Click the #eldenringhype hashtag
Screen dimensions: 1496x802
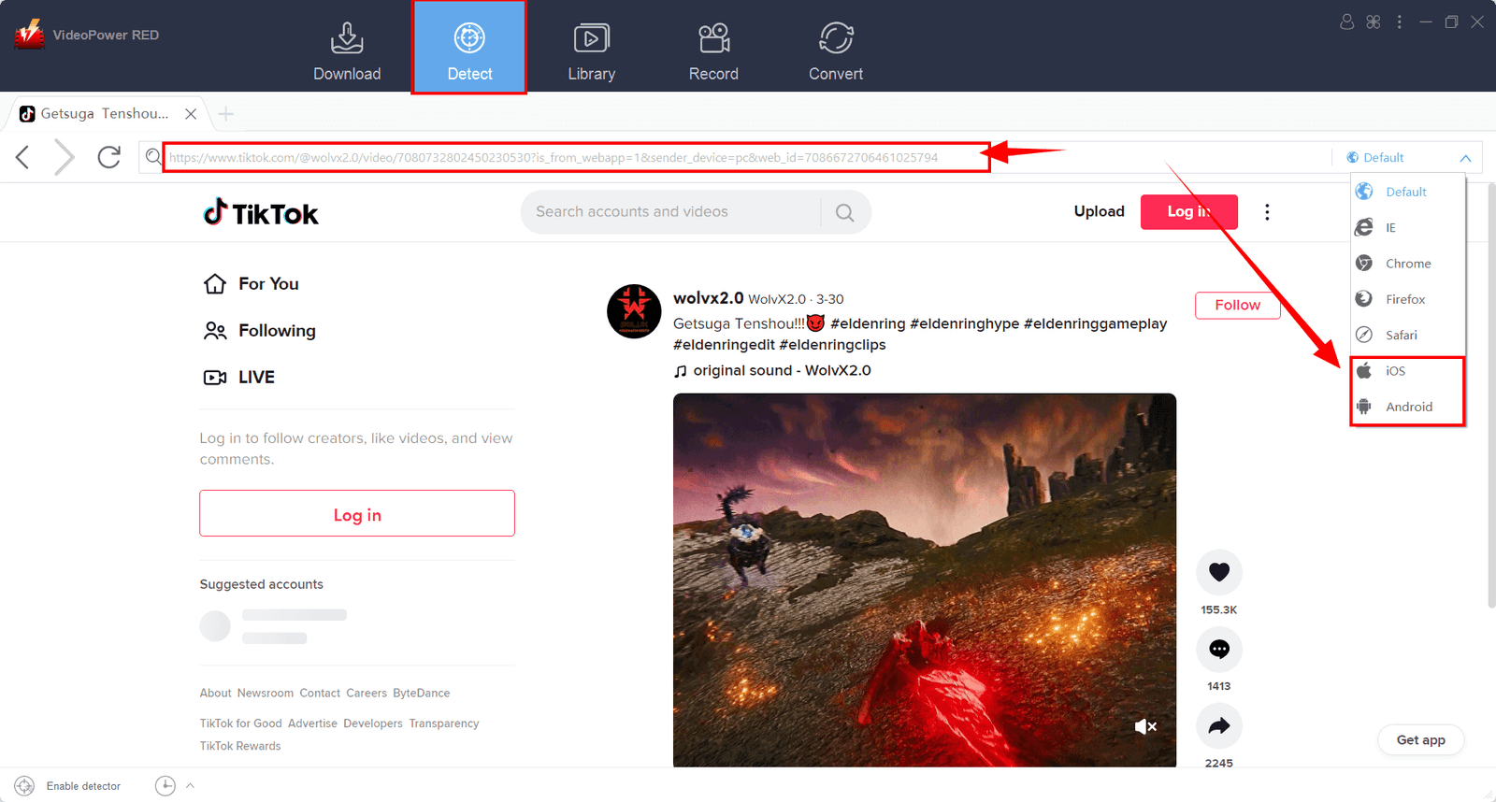(964, 323)
